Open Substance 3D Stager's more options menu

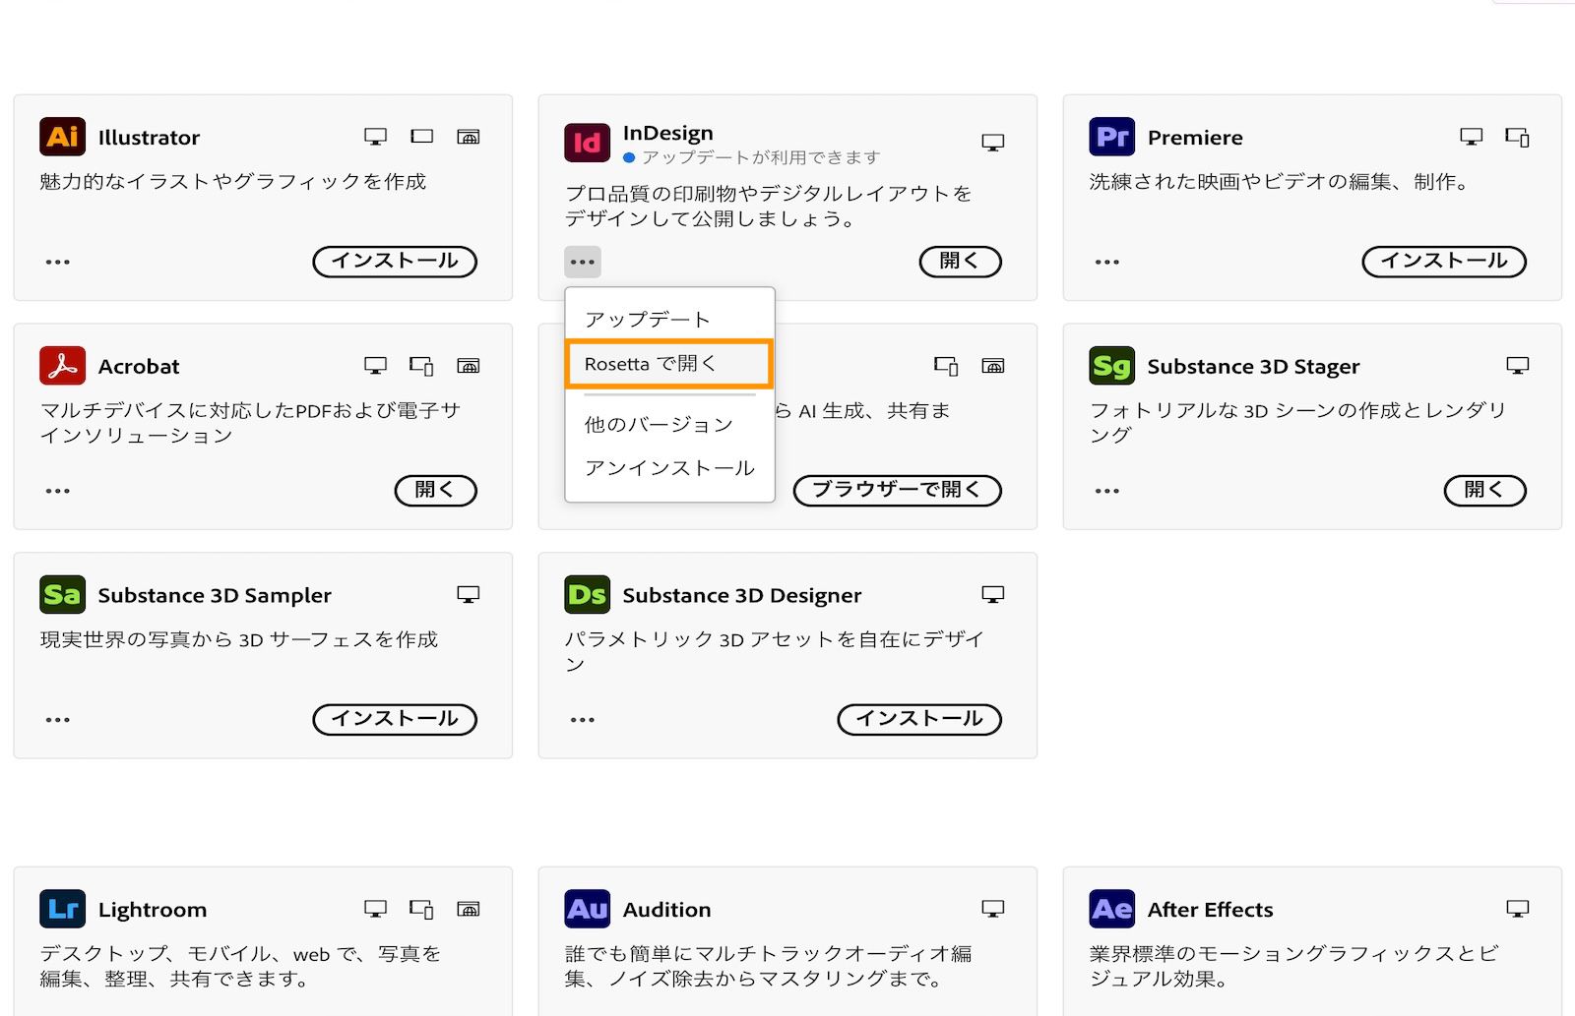point(1107,491)
